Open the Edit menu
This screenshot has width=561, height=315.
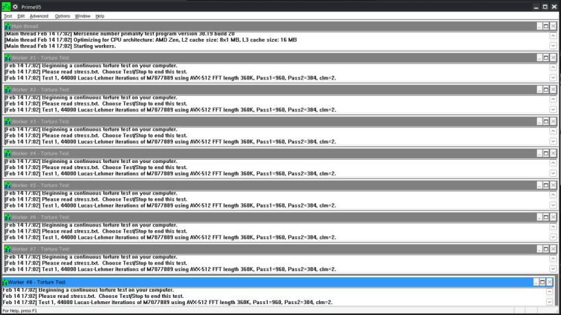coord(21,16)
